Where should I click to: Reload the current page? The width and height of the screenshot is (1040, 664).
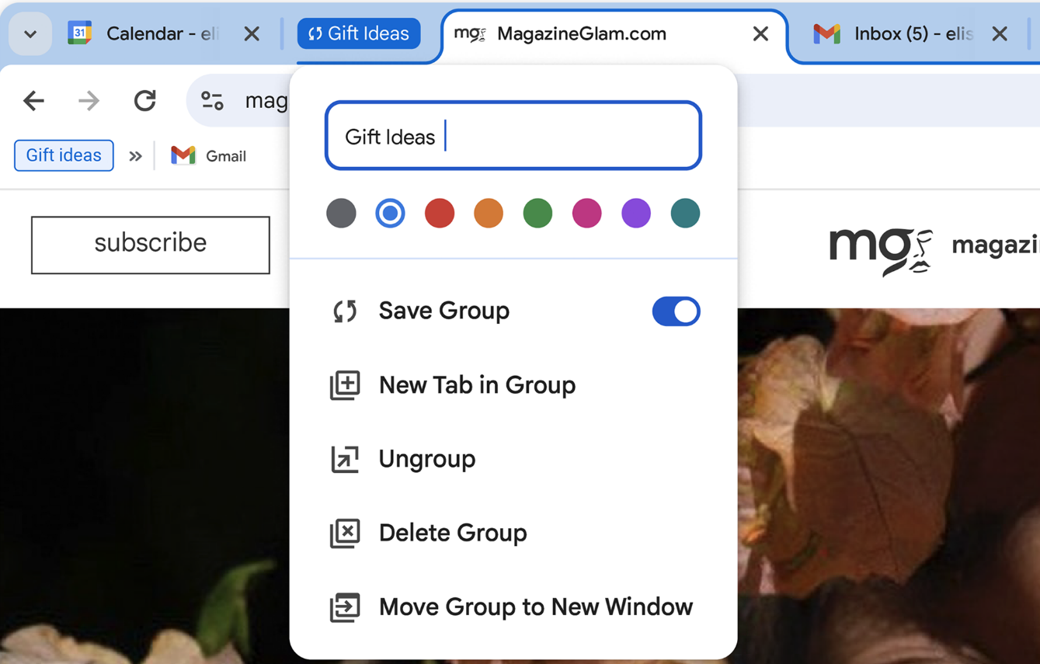point(144,100)
